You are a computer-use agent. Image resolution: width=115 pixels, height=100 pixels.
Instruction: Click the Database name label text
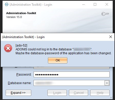pos(20,83)
